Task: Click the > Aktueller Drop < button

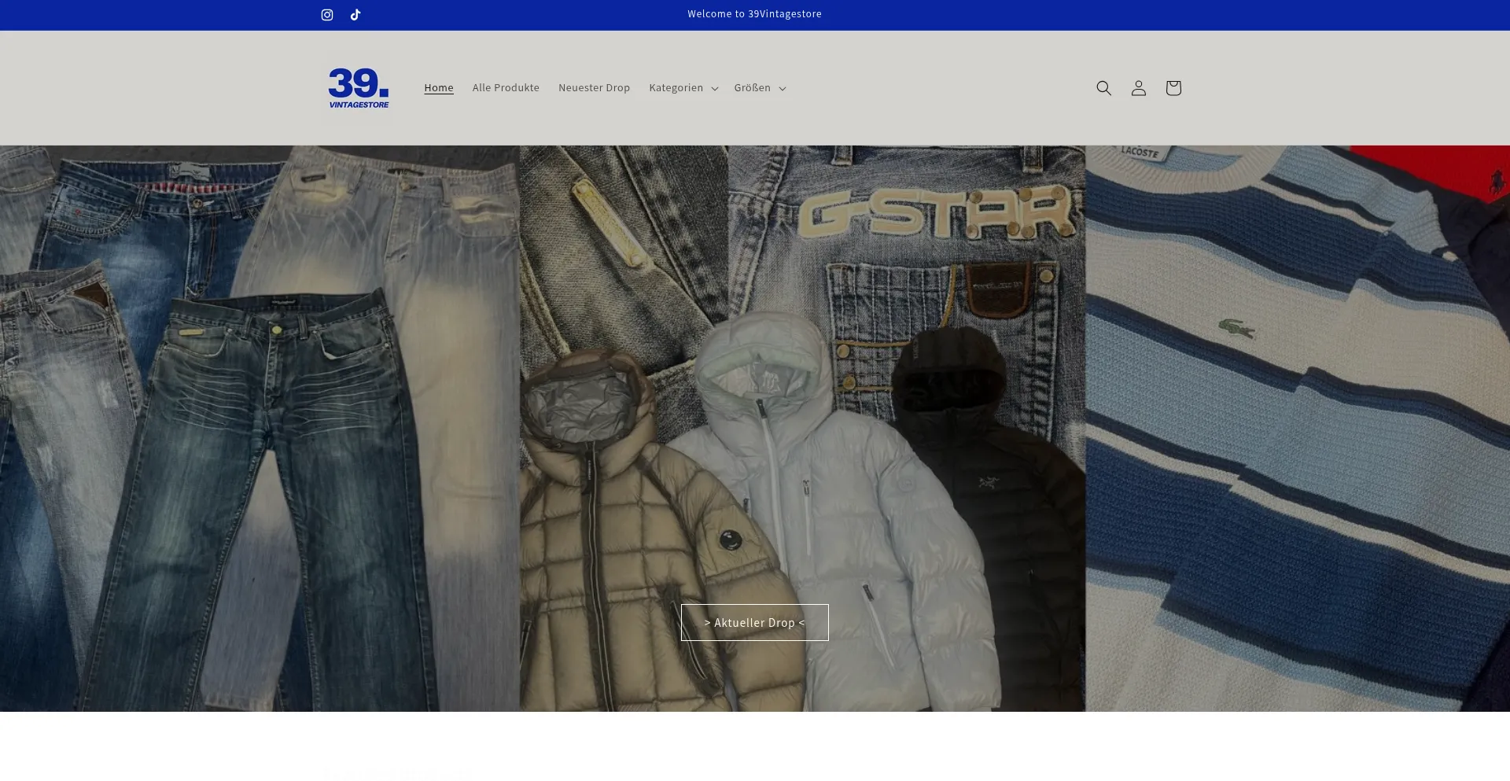Action: tap(755, 623)
